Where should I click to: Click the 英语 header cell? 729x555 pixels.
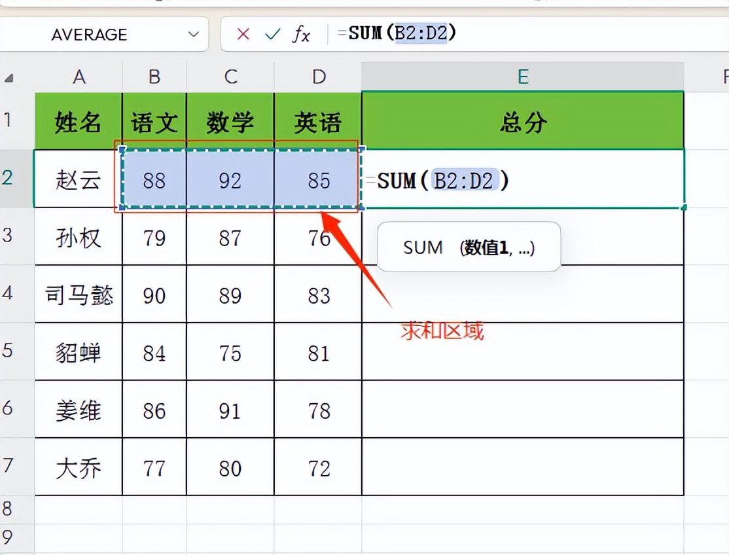(x=319, y=121)
